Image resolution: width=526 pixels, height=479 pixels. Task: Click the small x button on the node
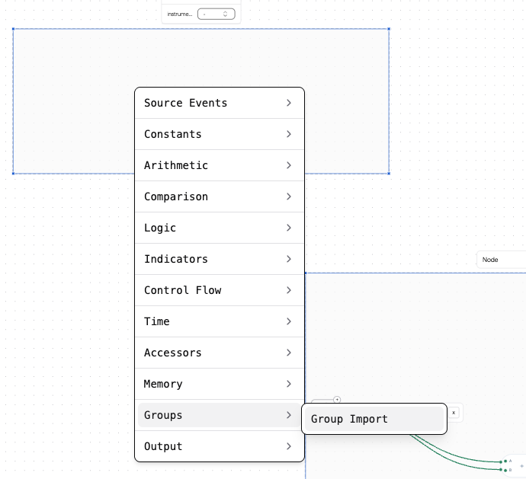pyautogui.click(x=454, y=413)
